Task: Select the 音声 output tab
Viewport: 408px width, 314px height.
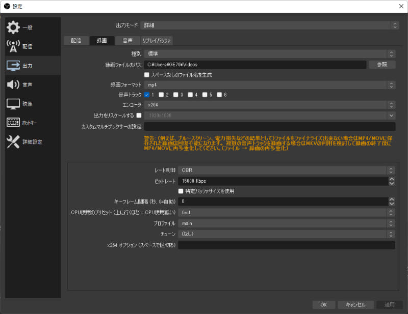Action: [127, 40]
